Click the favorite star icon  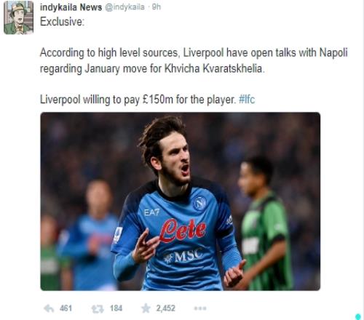click(146, 308)
